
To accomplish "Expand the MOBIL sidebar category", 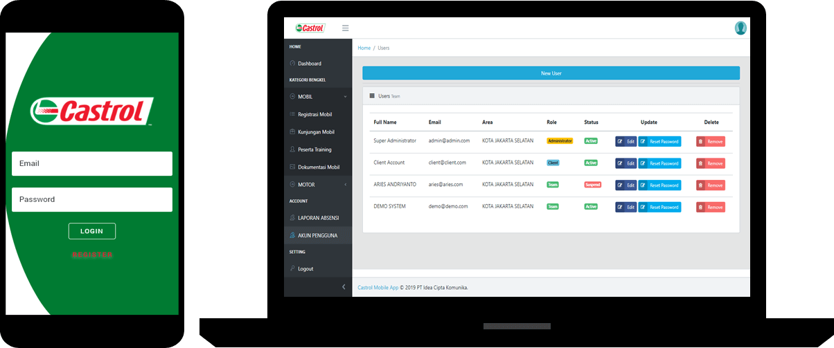I will [318, 97].
